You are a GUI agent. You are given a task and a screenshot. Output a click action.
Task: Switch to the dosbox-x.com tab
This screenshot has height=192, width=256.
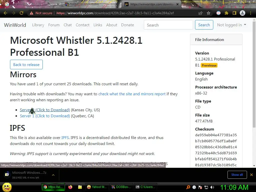[x=91, y=4]
